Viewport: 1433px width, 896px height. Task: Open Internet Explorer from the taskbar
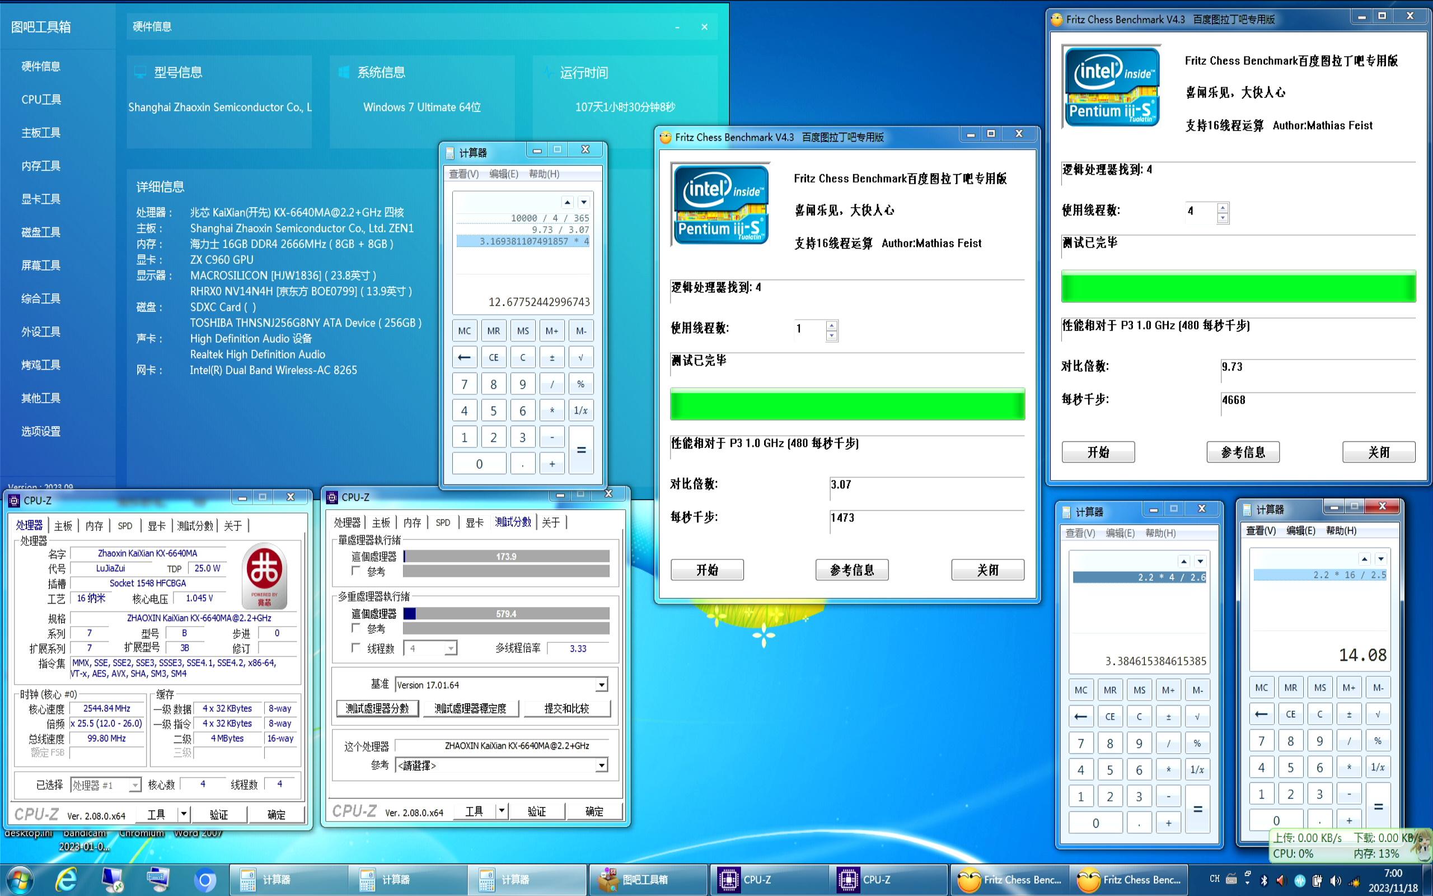tap(66, 879)
